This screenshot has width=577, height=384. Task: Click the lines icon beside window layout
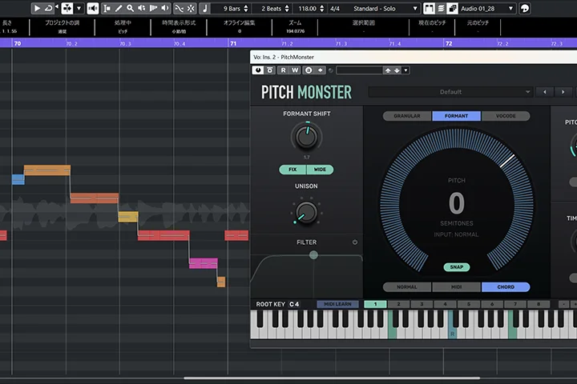[x=441, y=8]
